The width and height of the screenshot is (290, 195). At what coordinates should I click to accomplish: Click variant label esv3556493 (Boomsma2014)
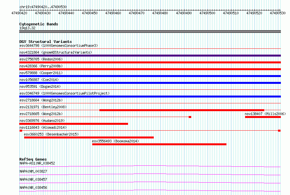[115, 141]
